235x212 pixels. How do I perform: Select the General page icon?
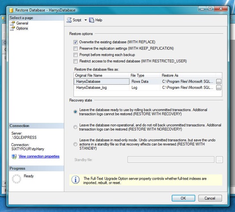[12, 23]
